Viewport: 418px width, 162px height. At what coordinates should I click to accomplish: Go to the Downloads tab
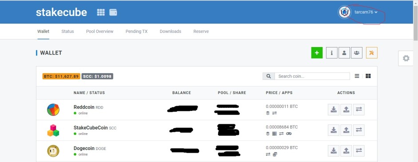coord(170,32)
